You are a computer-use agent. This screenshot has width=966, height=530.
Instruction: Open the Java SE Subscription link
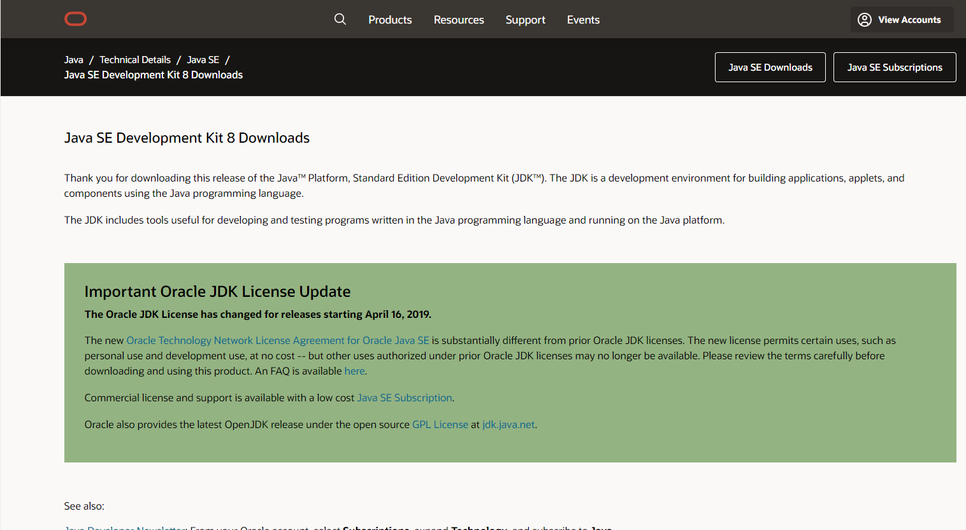[405, 398]
